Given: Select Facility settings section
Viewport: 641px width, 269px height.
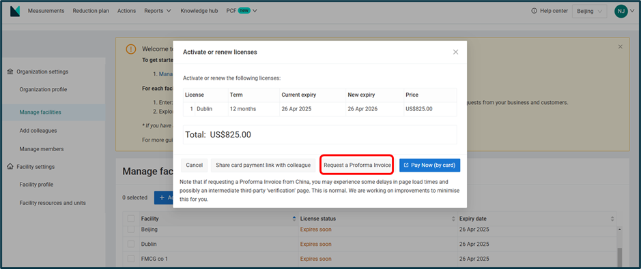Looking at the screenshot, I should pos(35,167).
